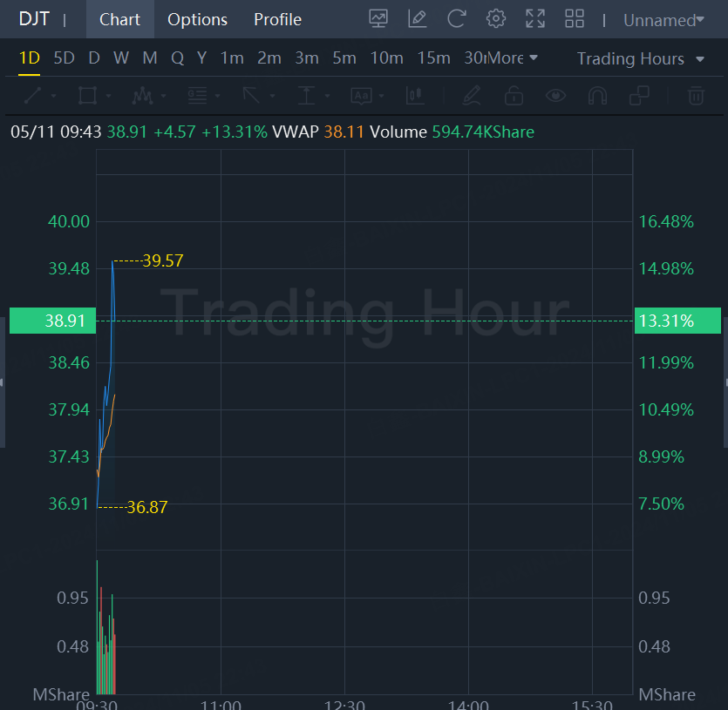The image size is (728, 710).
Task: Switch to the Chart tab
Action: click(x=119, y=19)
